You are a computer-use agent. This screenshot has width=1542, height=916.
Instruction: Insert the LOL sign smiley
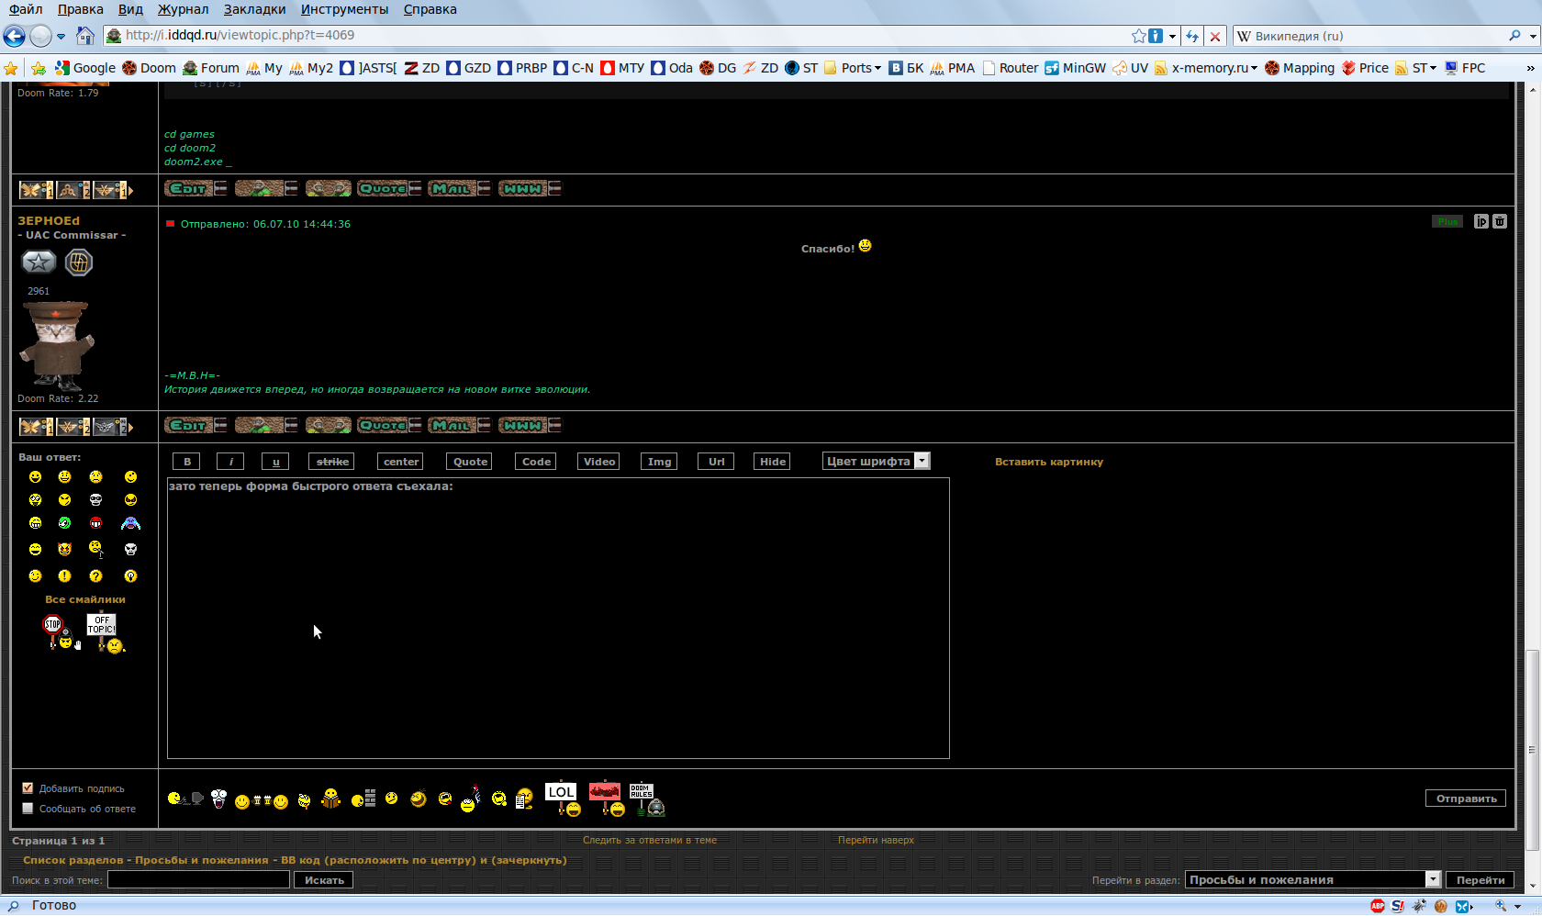563,798
